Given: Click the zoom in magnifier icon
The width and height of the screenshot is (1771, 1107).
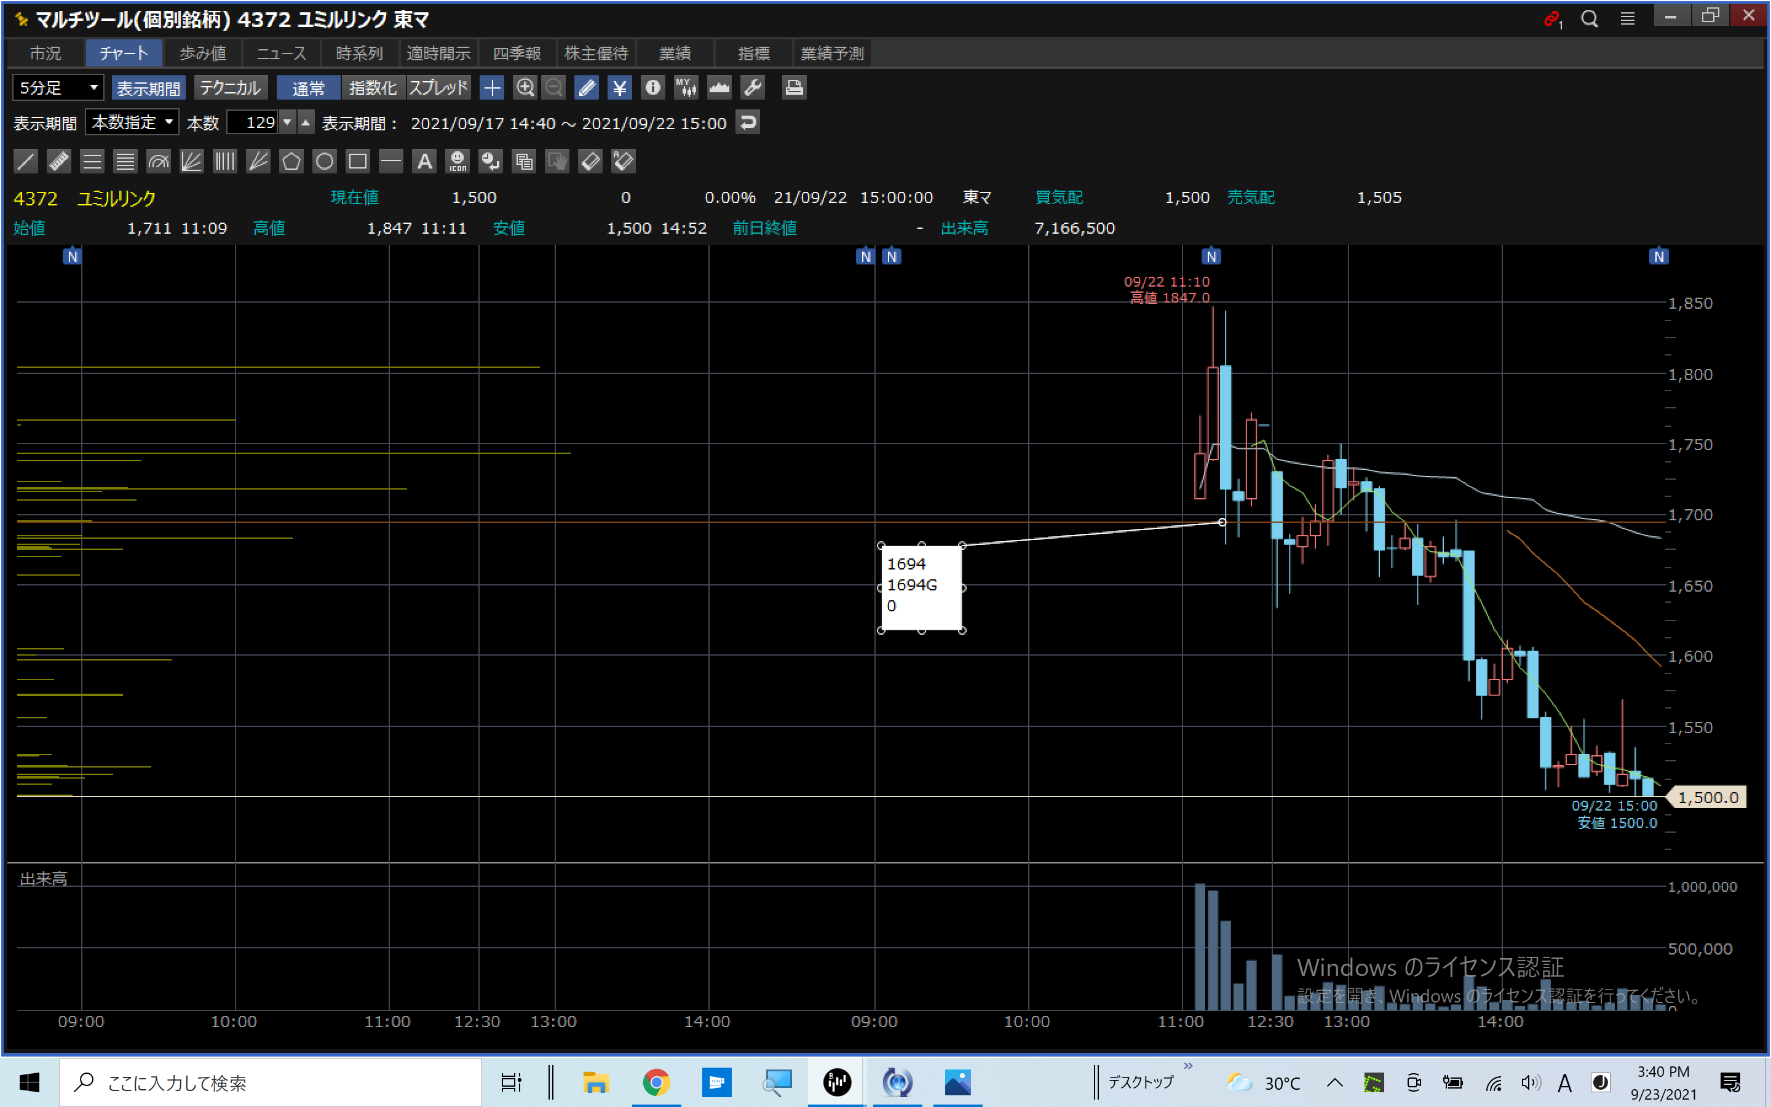Looking at the screenshot, I should (x=525, y=88).
